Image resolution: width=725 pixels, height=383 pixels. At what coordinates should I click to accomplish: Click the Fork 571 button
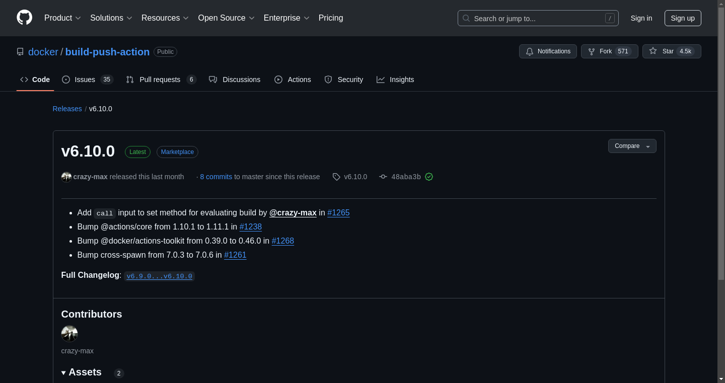coord(610,51)
